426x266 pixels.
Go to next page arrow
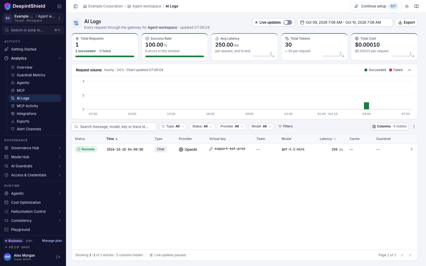pyautogui.click(x=410, y=255)
